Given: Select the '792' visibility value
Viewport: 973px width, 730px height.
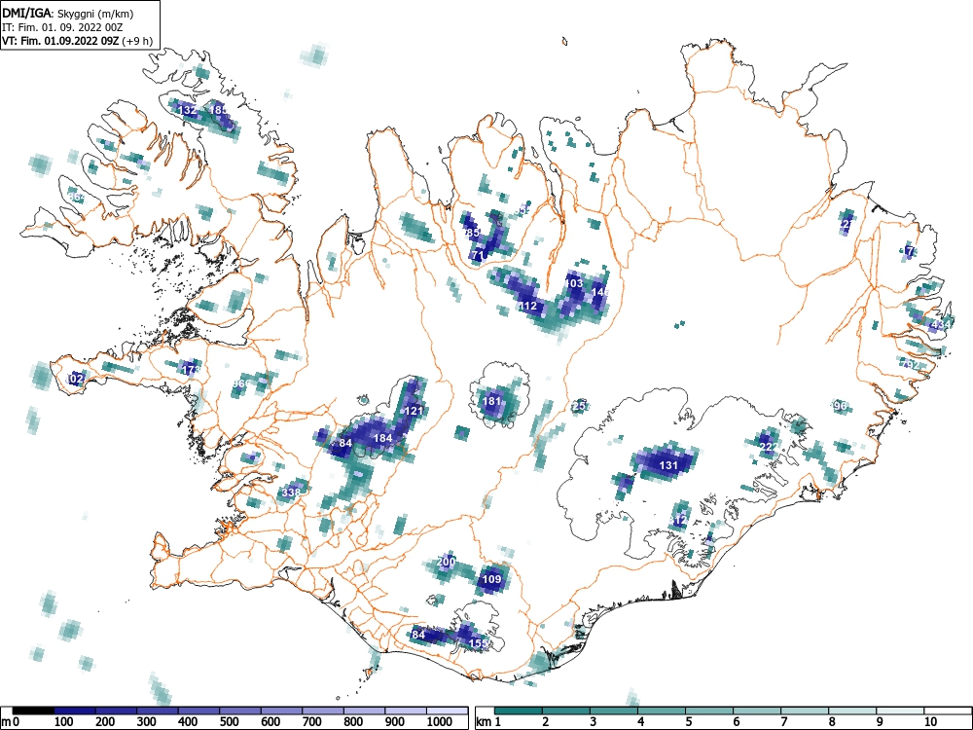Looking at the screenshot, I should [x=913, y=365].
